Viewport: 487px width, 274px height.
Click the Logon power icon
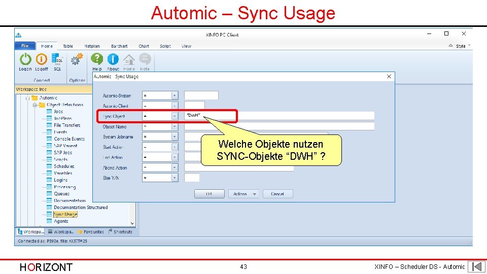(x=25, y=59)
